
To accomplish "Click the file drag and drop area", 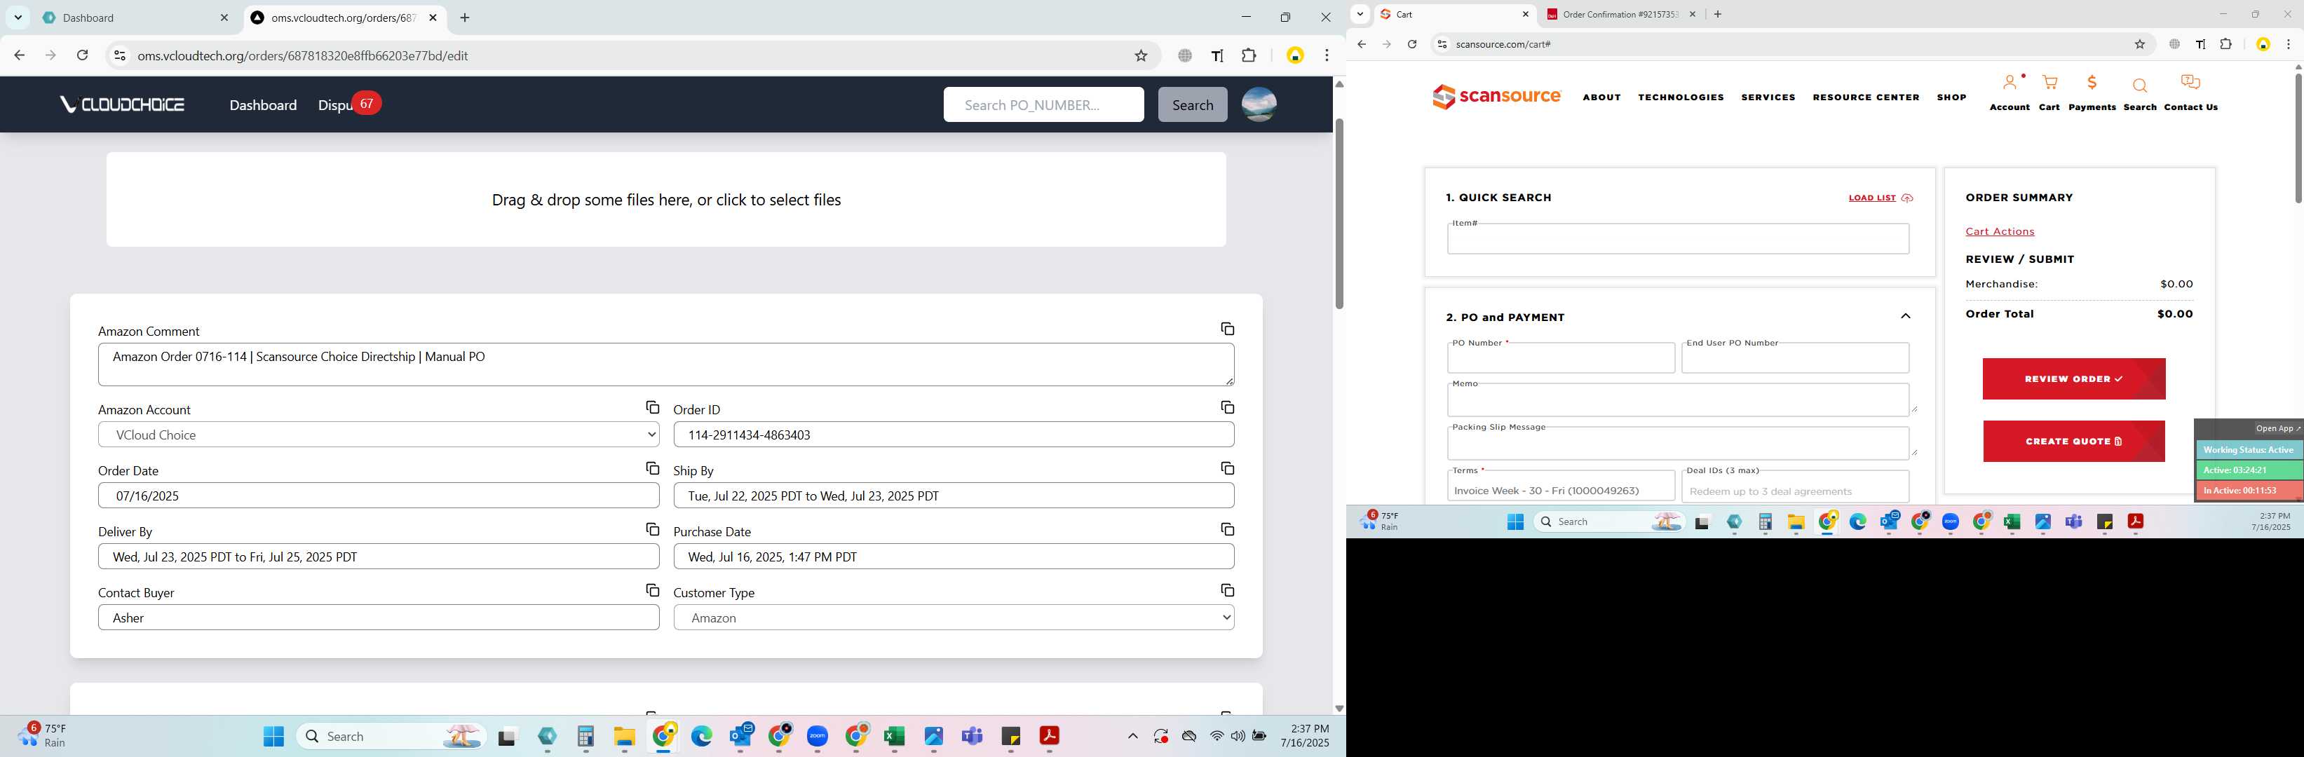I will [x=665, y=199].
